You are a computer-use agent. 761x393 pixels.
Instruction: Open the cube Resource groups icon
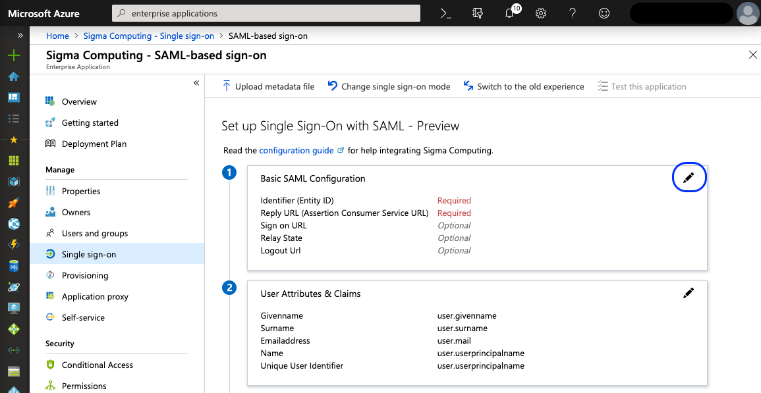tap(14, 182)
